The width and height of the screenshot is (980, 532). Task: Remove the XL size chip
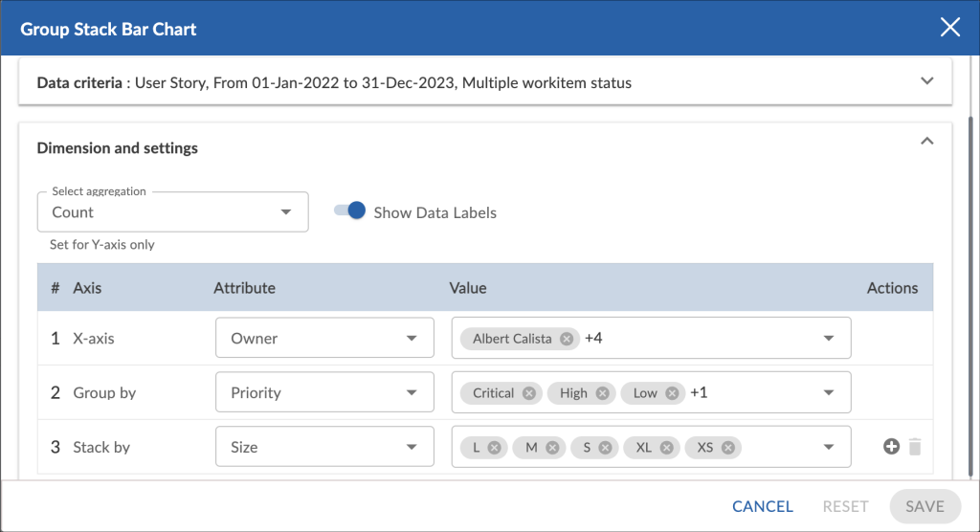pyautogui.click(x=669, y=448)
